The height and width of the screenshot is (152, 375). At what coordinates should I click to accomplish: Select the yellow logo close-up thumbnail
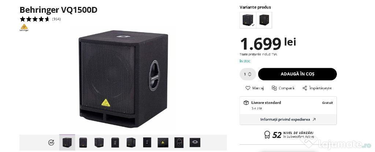coord(163,143)
